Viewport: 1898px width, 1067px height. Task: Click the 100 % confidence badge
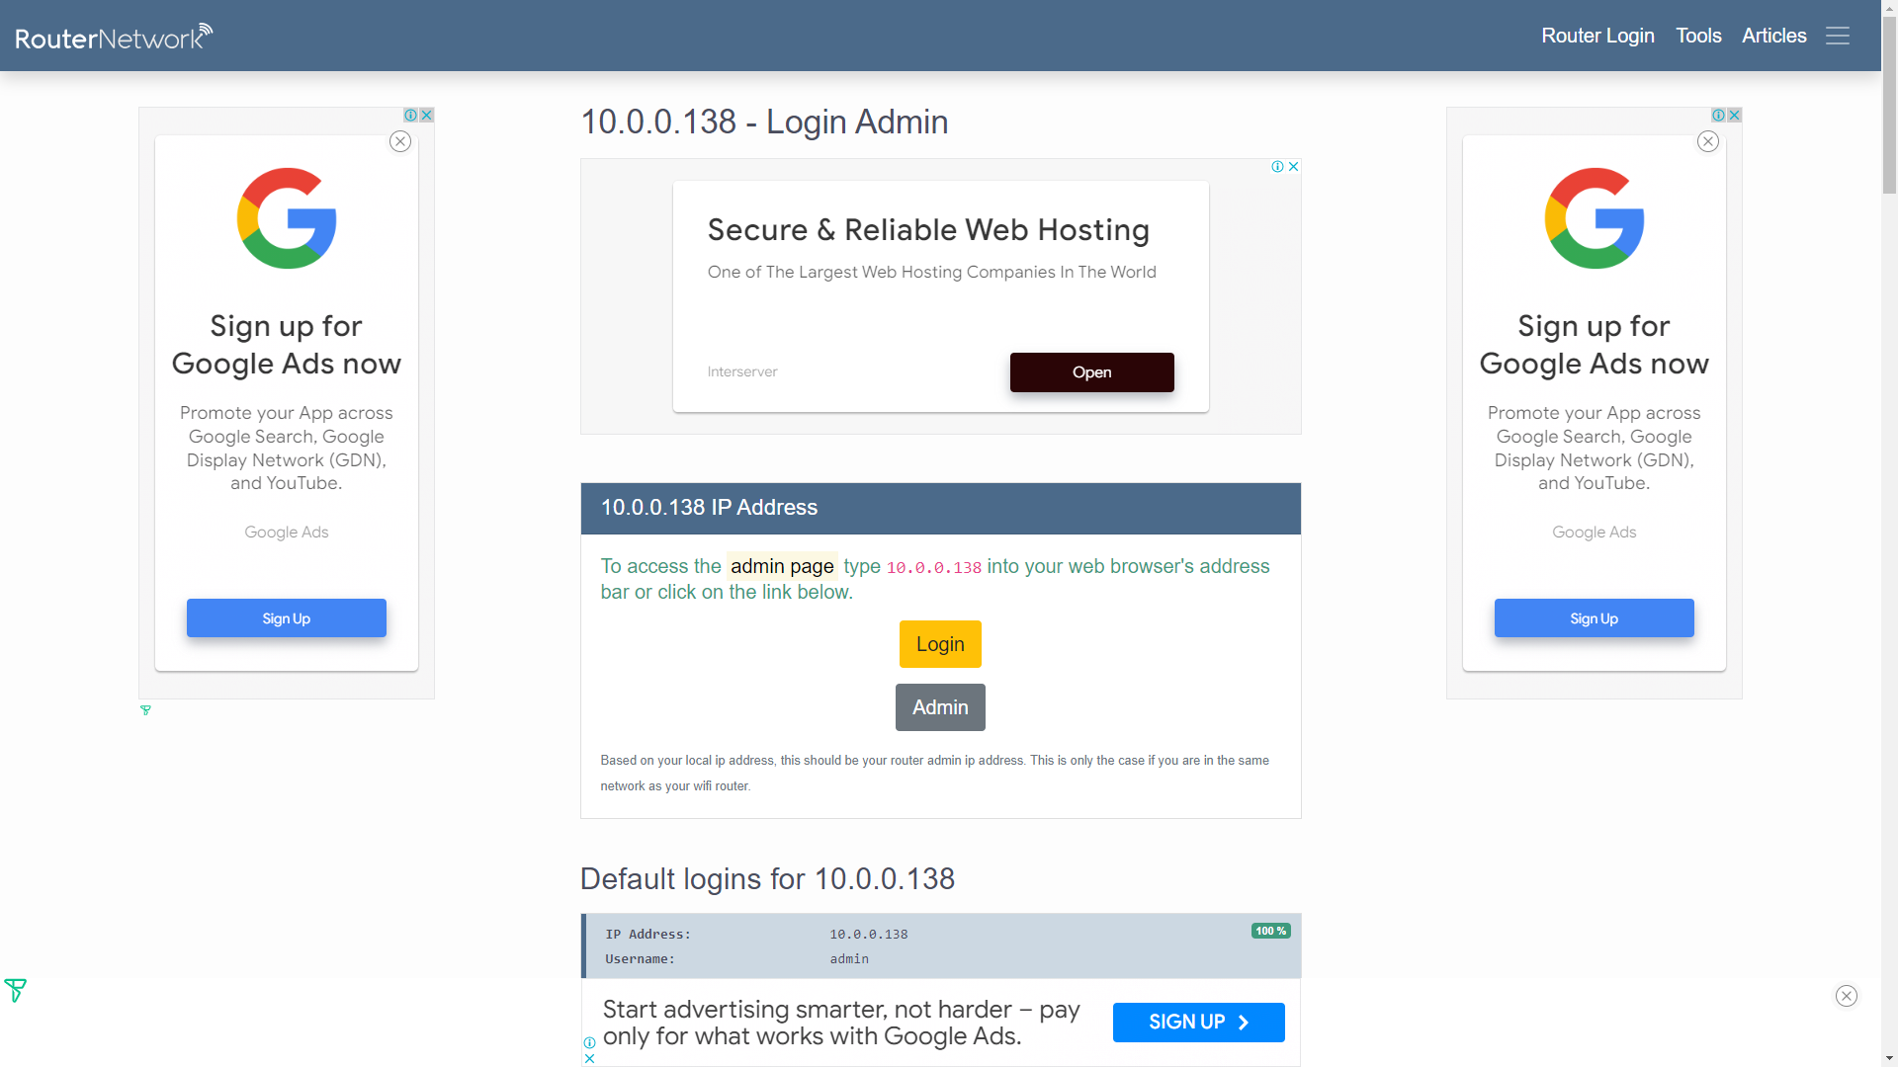click(x=1270, y=931)
